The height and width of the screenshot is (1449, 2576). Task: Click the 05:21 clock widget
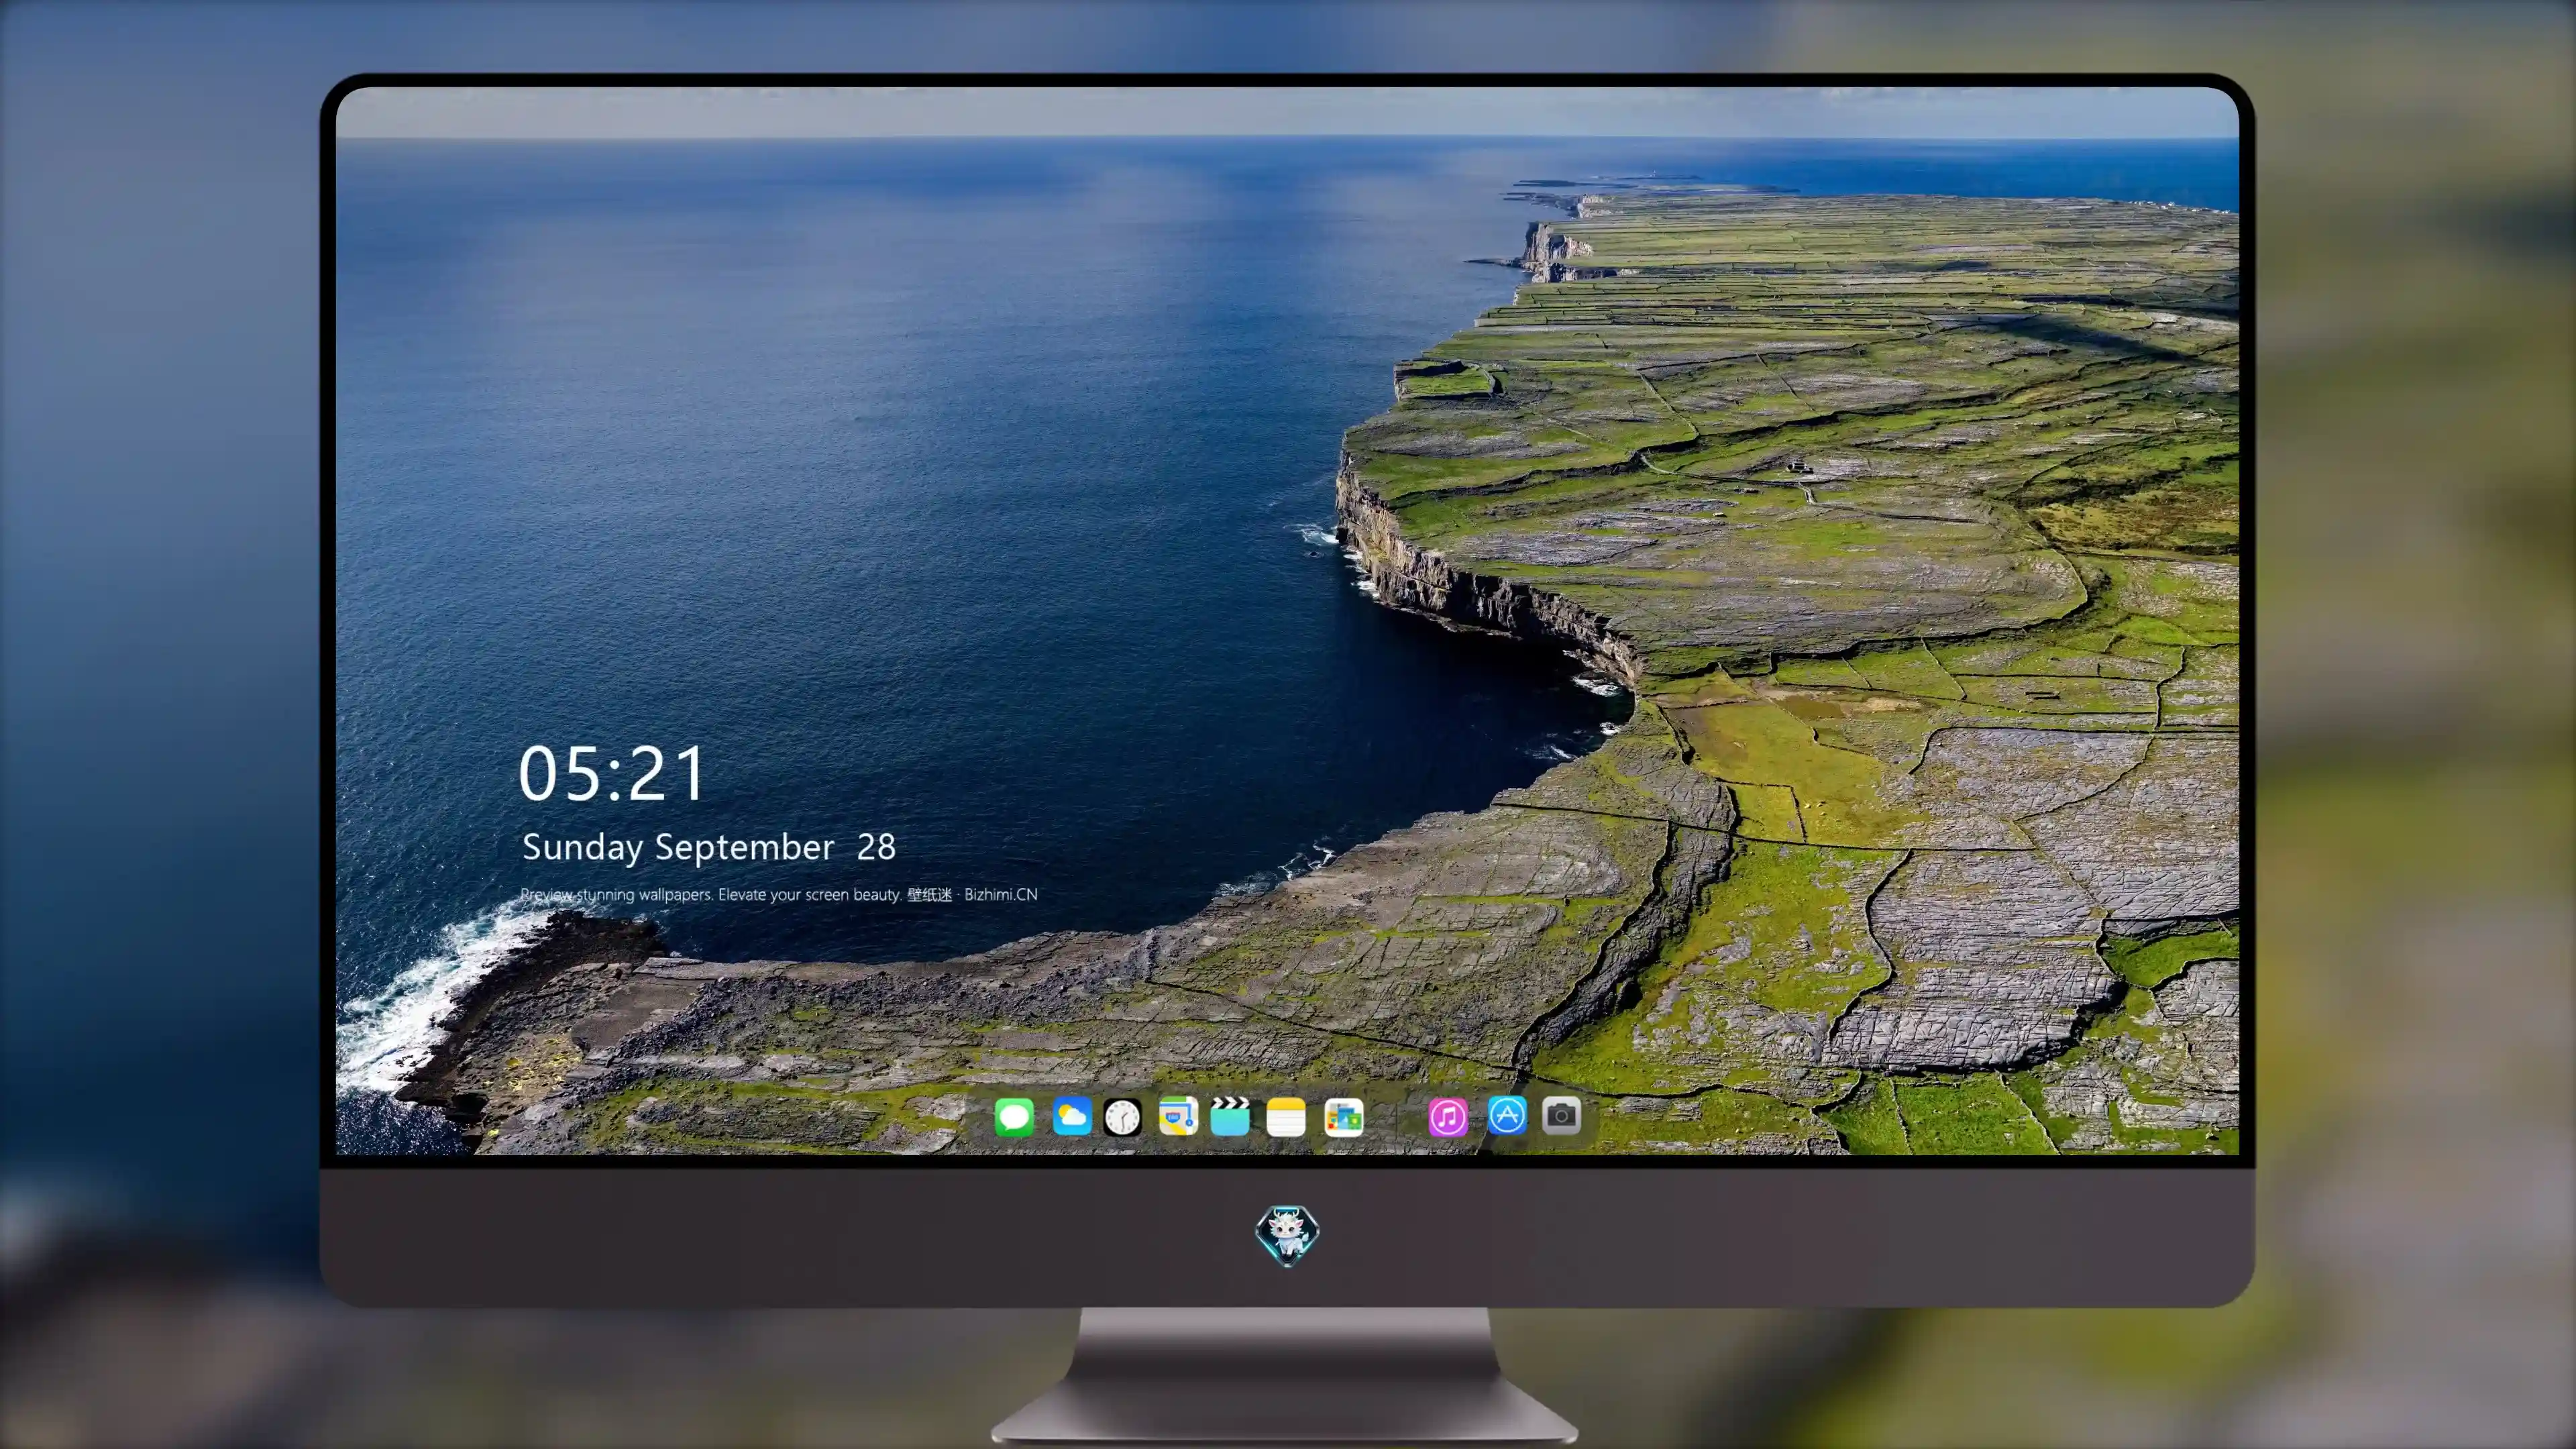[x=612, y=774]
